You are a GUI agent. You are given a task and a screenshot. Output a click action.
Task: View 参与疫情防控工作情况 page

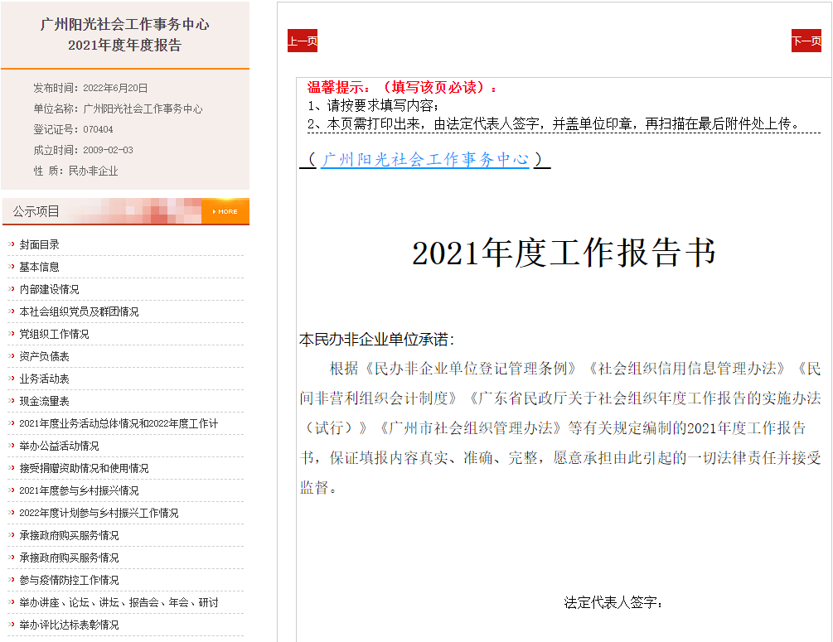[69, 580]
